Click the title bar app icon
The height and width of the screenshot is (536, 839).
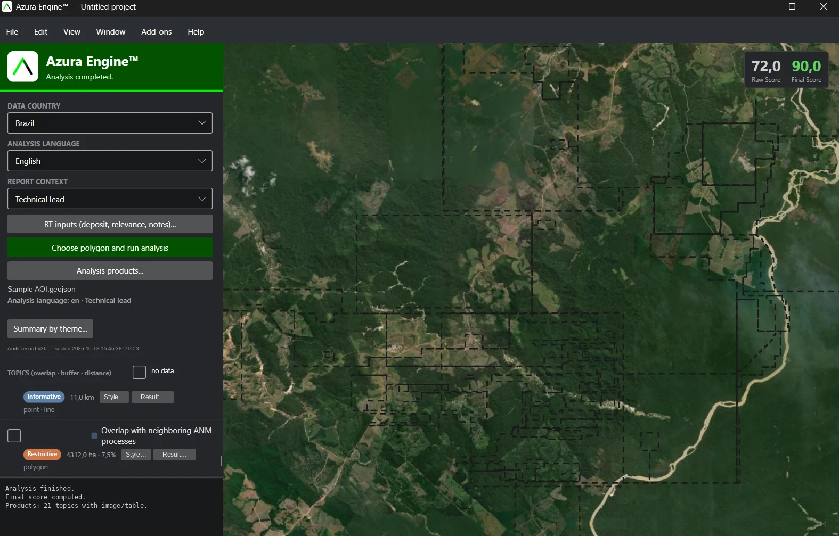7,7
